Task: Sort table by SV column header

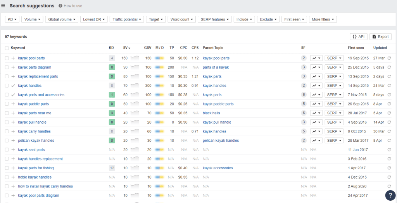Action: tap(127, 48)
